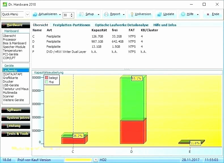Select Prozessor in the Mainboard list

[x=9, y=39]
